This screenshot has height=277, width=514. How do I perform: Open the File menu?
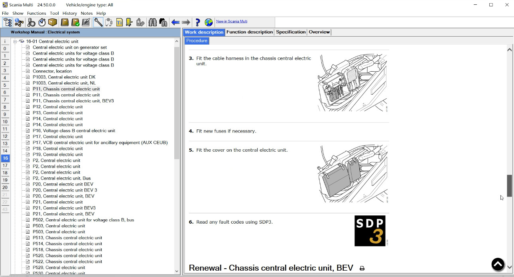pyautogui.click(x=5, y=13)
